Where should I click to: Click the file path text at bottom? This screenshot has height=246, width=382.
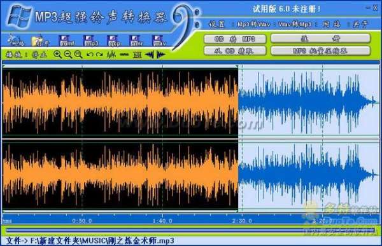point(90,241)
